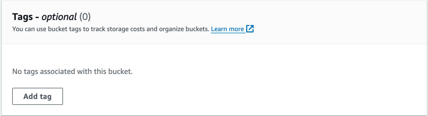Click the word 'more' in Learn more link
The image size is (428, 116).
[x=236, y=29]
